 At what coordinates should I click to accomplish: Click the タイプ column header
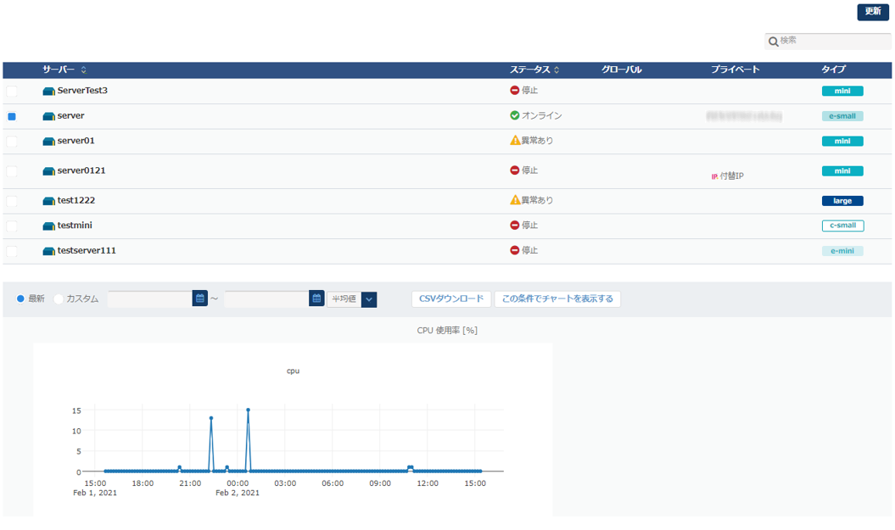pyautogui.click(x=833, y=70)
